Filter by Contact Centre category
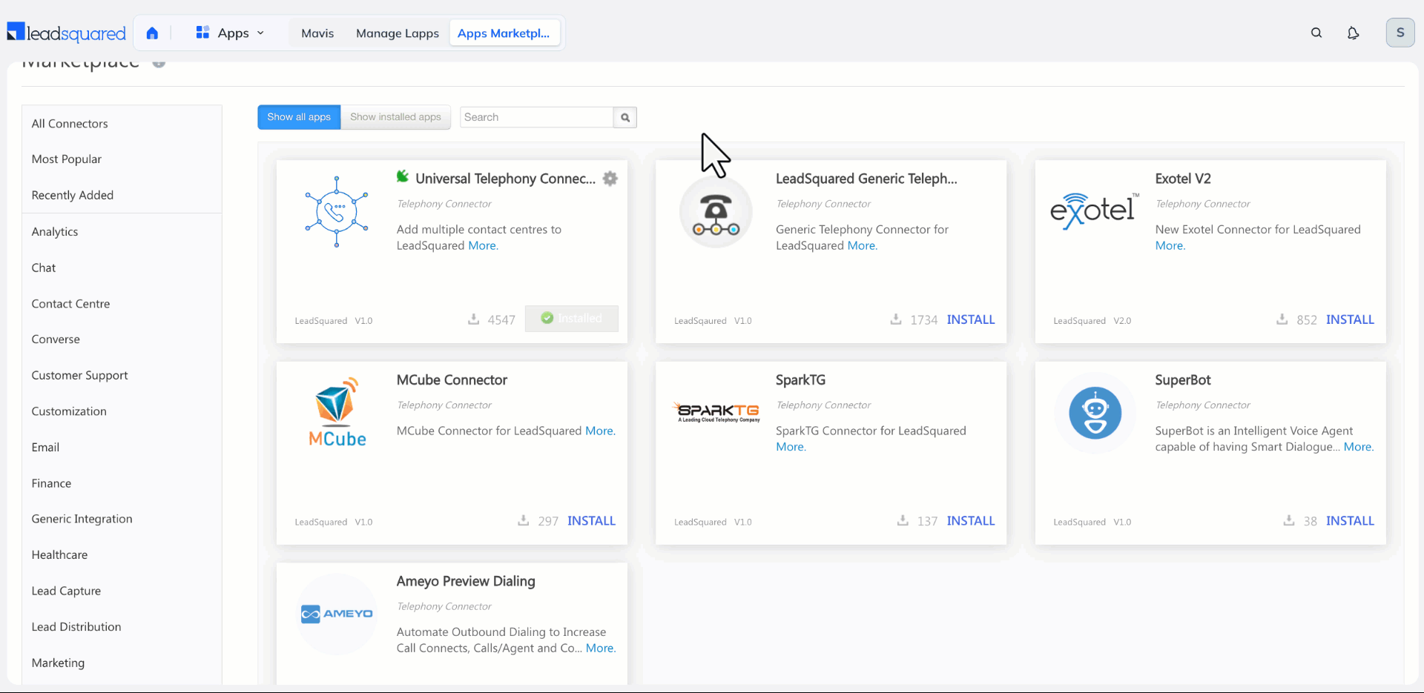 (x=70, y=304)
